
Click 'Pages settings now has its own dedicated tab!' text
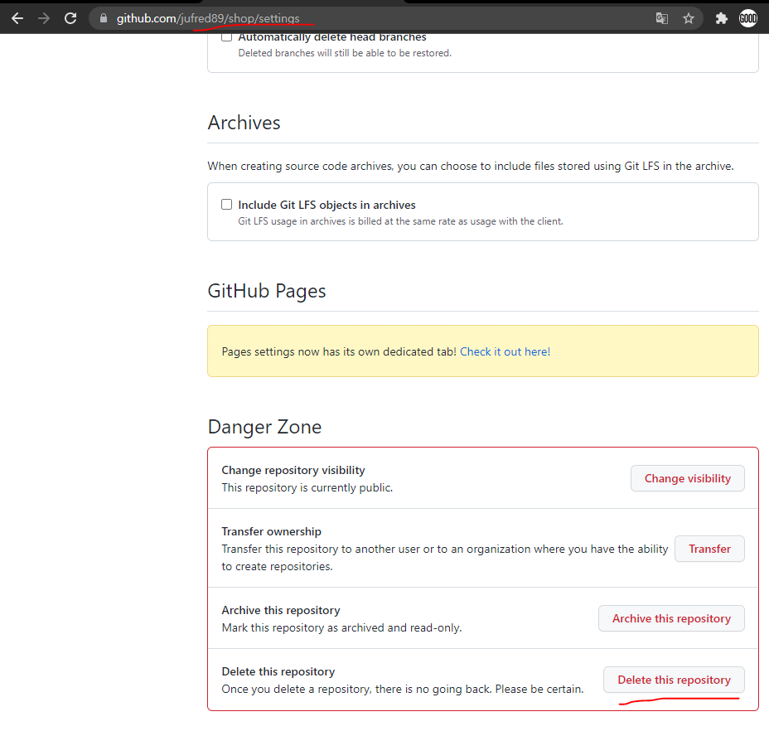[339, 351]
